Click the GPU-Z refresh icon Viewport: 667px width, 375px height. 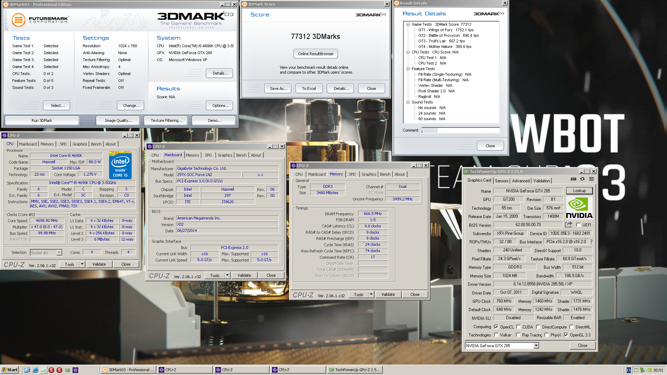coord(582,179)
